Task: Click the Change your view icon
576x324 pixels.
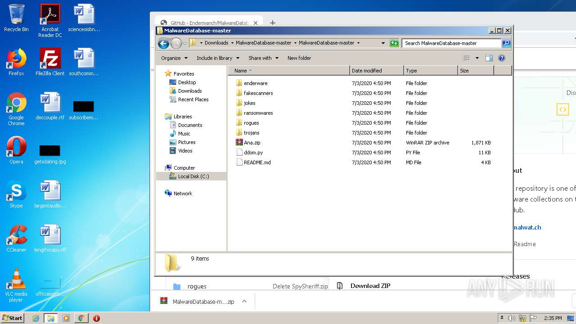Action: [x=466, y=58]
